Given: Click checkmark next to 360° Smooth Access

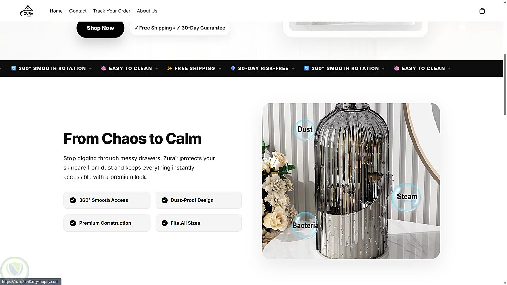Looking at the screenshot, I should point(73,200).
